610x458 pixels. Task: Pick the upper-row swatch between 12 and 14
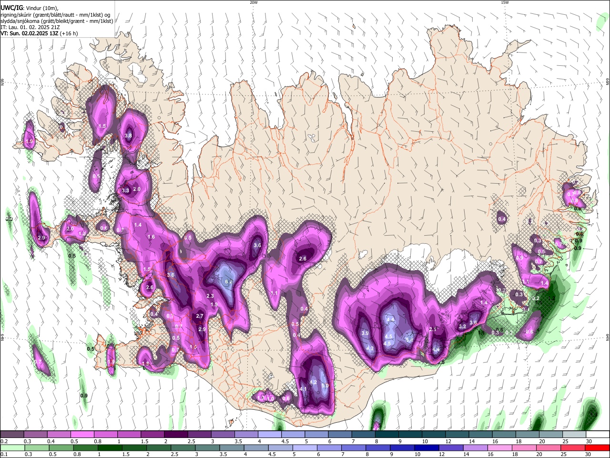coord(457,435)
